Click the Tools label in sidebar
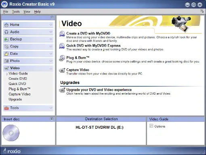 [x=15, y=108]
